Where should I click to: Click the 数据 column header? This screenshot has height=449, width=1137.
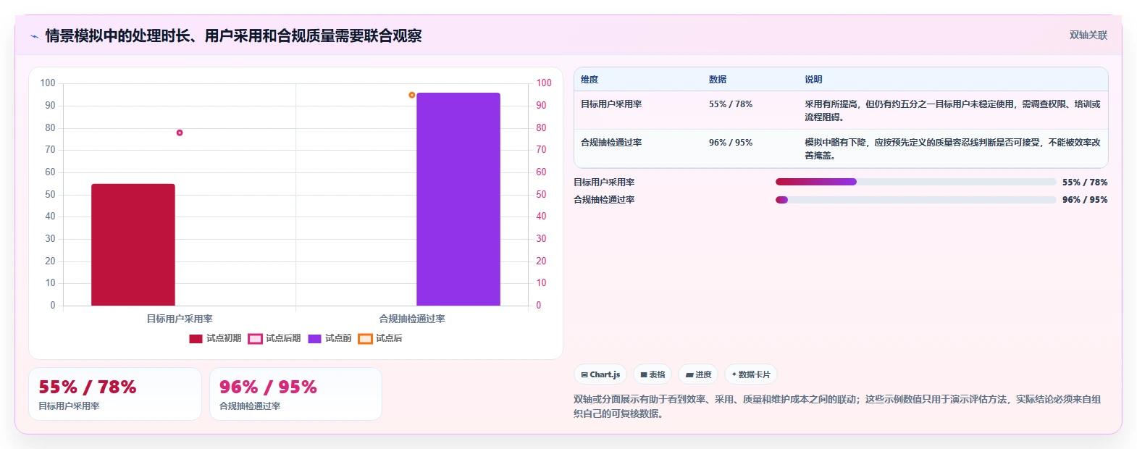pyautogui.click(x=718, y=80)
